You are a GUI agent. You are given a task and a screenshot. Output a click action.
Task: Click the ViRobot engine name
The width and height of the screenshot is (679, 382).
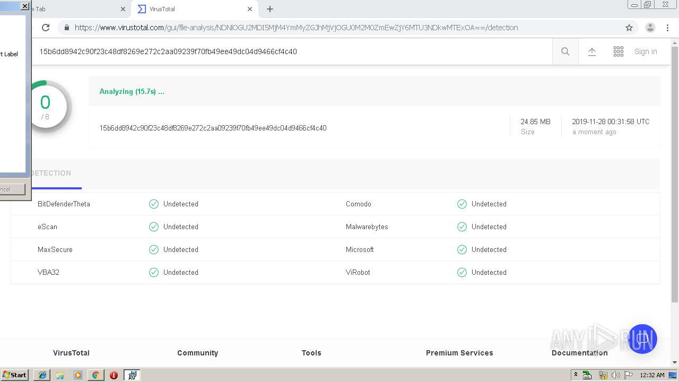pos(358,272)
